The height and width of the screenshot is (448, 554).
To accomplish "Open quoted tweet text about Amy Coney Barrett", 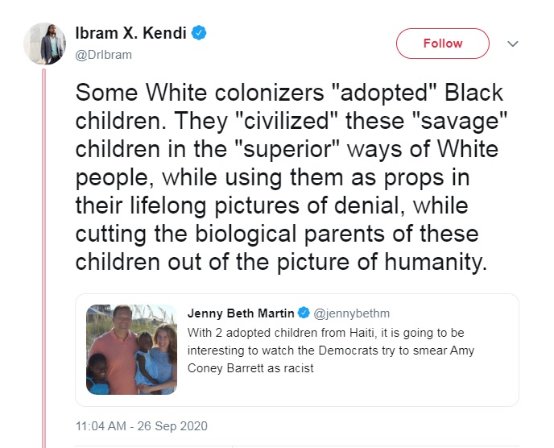I will click(331, 351).
